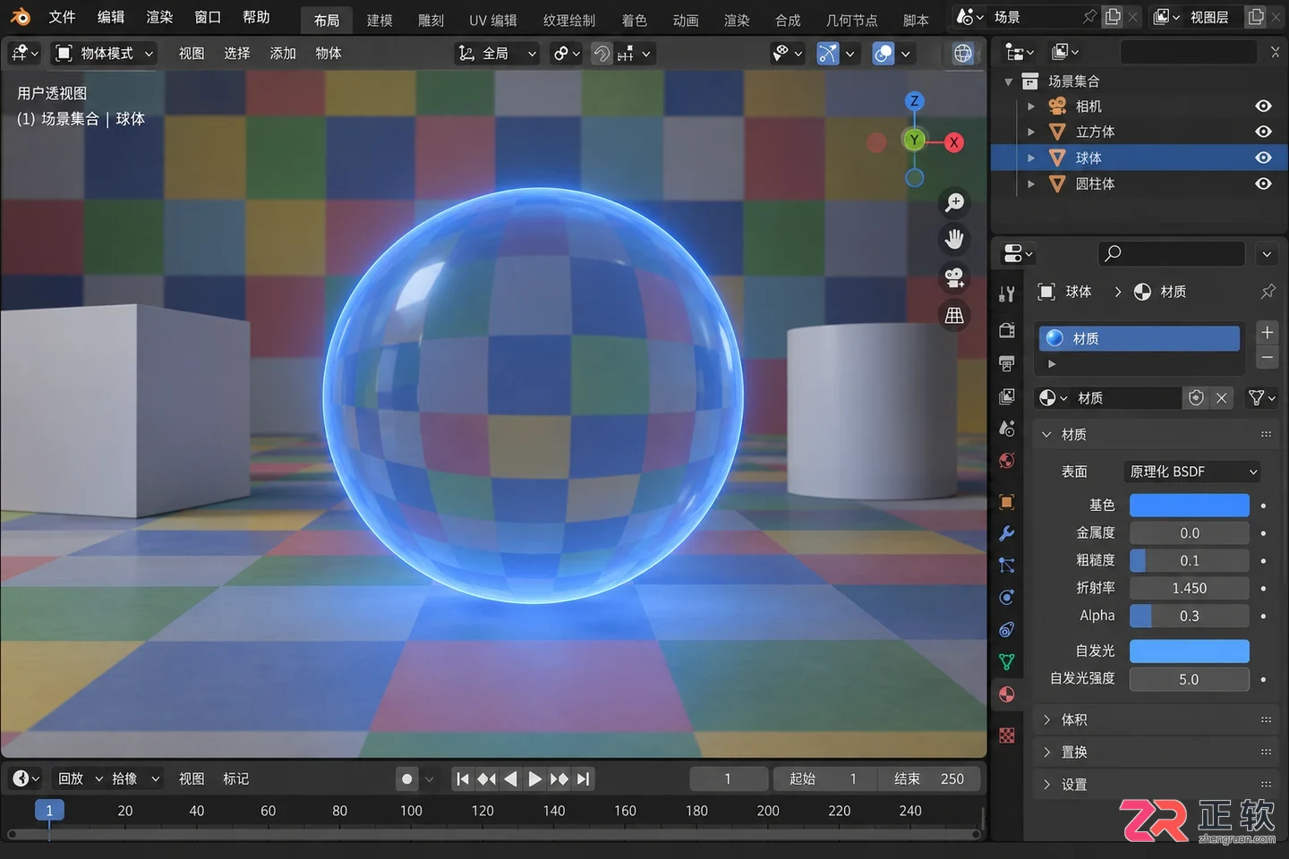Switch perspective/orthographic grid icon
Viewport: 1289px width, 859px height.
[955, 315]
